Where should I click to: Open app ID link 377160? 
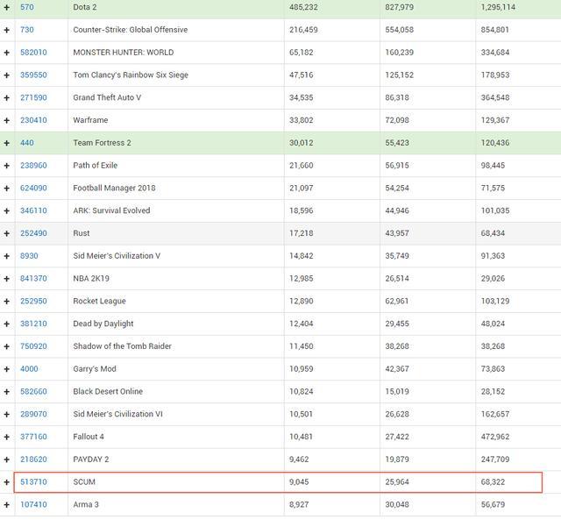[x=33, y=437]
